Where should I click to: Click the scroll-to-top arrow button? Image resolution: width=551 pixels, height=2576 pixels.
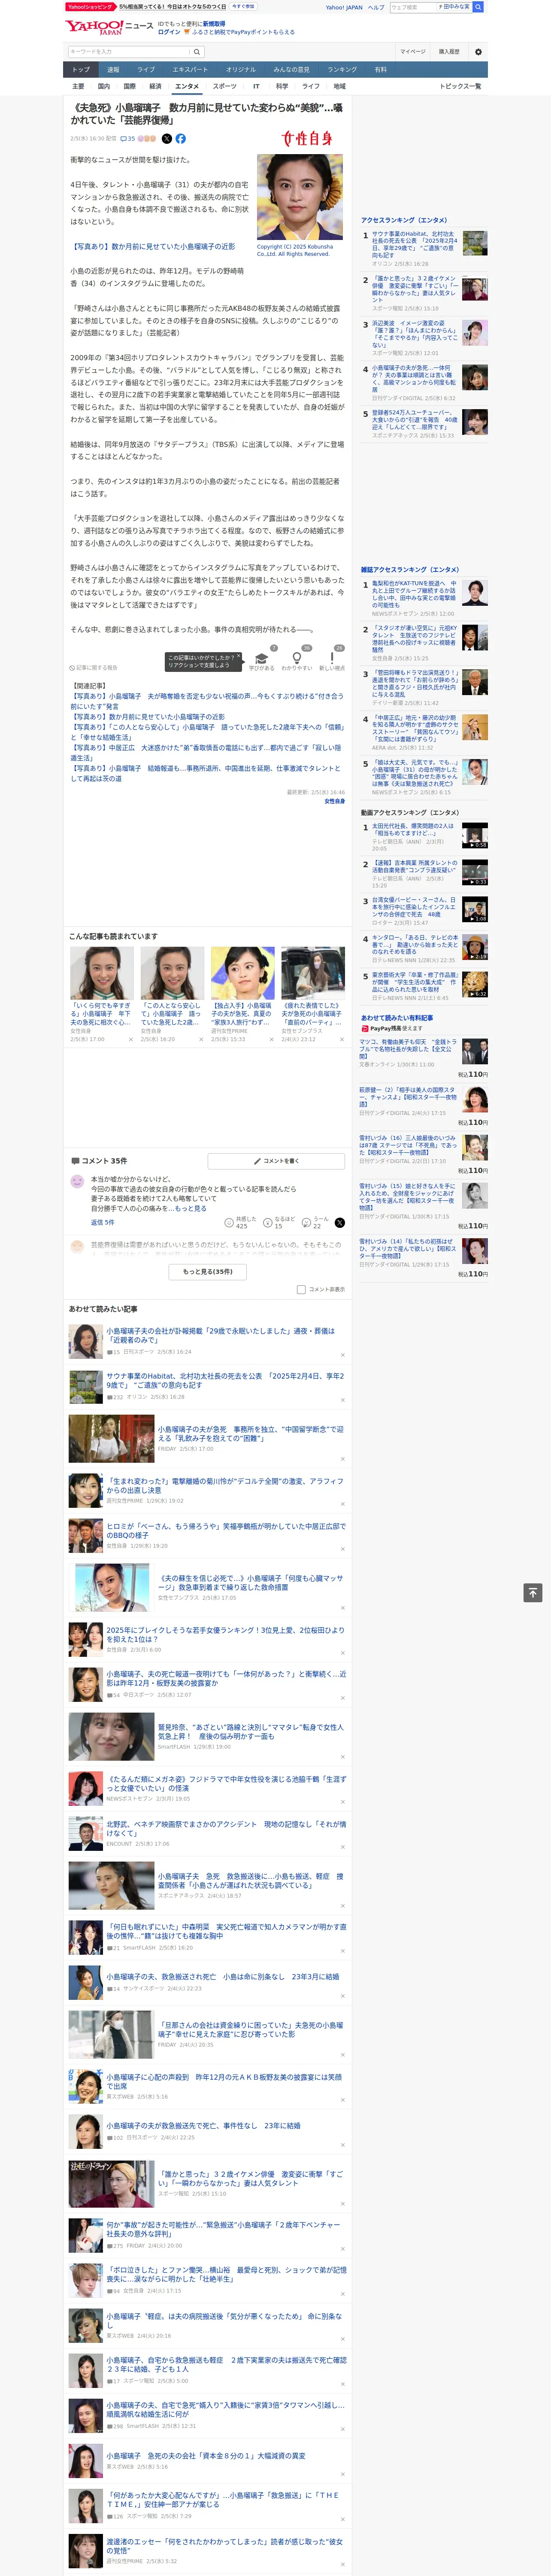533,1592
